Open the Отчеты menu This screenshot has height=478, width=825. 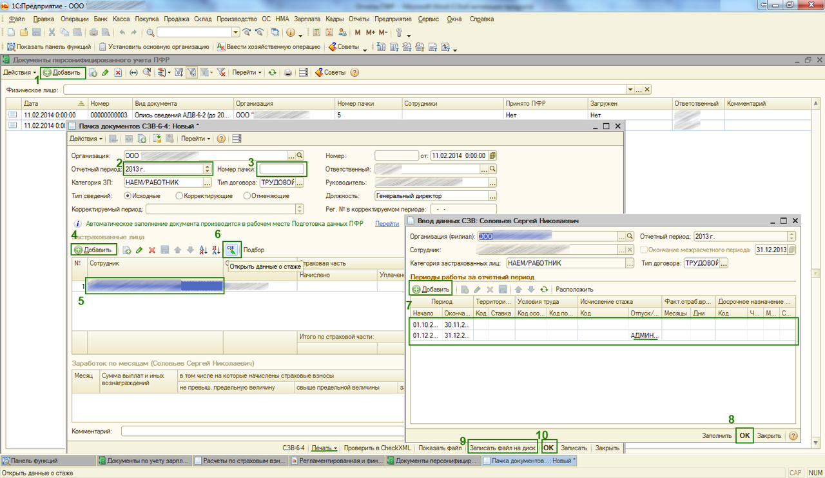(359, 19)
